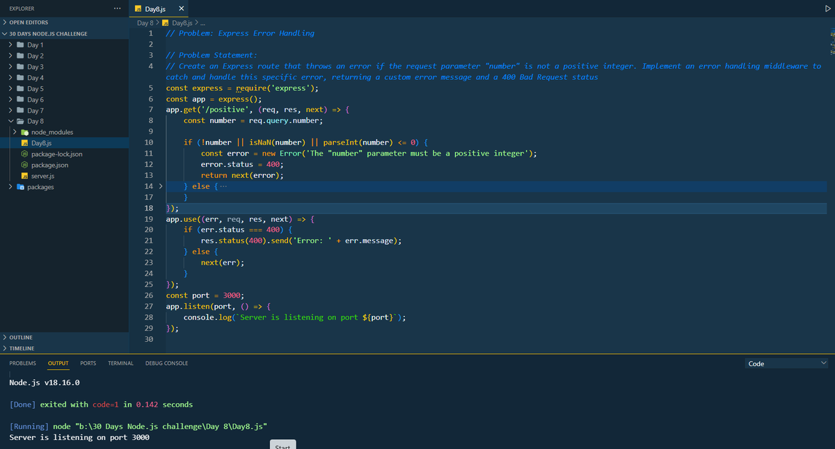Screen dimensions: 835x449
Task: Click the package.json file icon
Action: [25, 165]
